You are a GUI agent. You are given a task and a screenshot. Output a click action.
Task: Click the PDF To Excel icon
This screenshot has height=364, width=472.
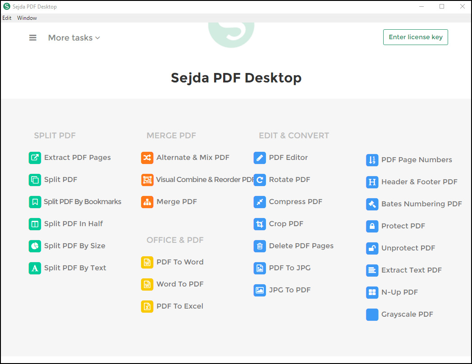pos(147,306)
